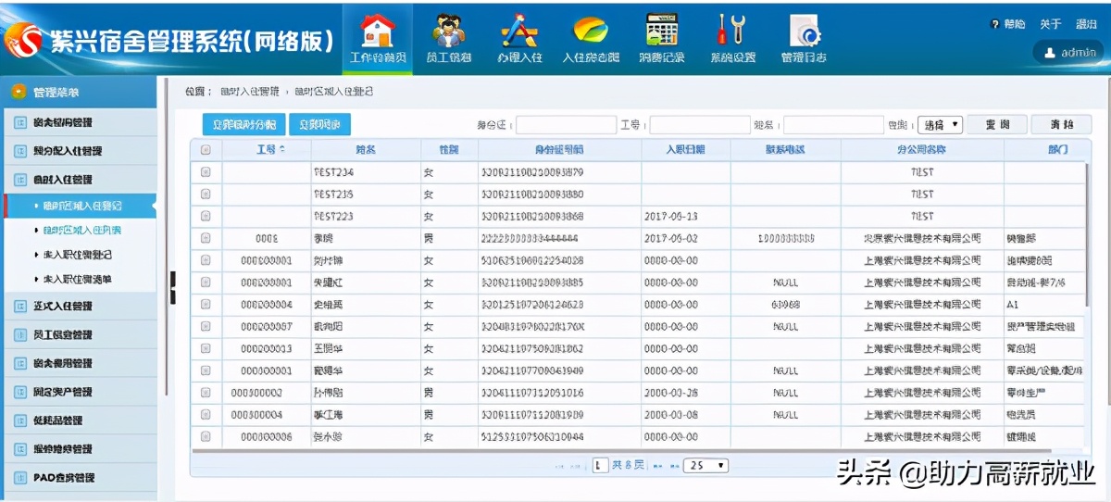Open the page size dropdown showing 25

[705, 466]
